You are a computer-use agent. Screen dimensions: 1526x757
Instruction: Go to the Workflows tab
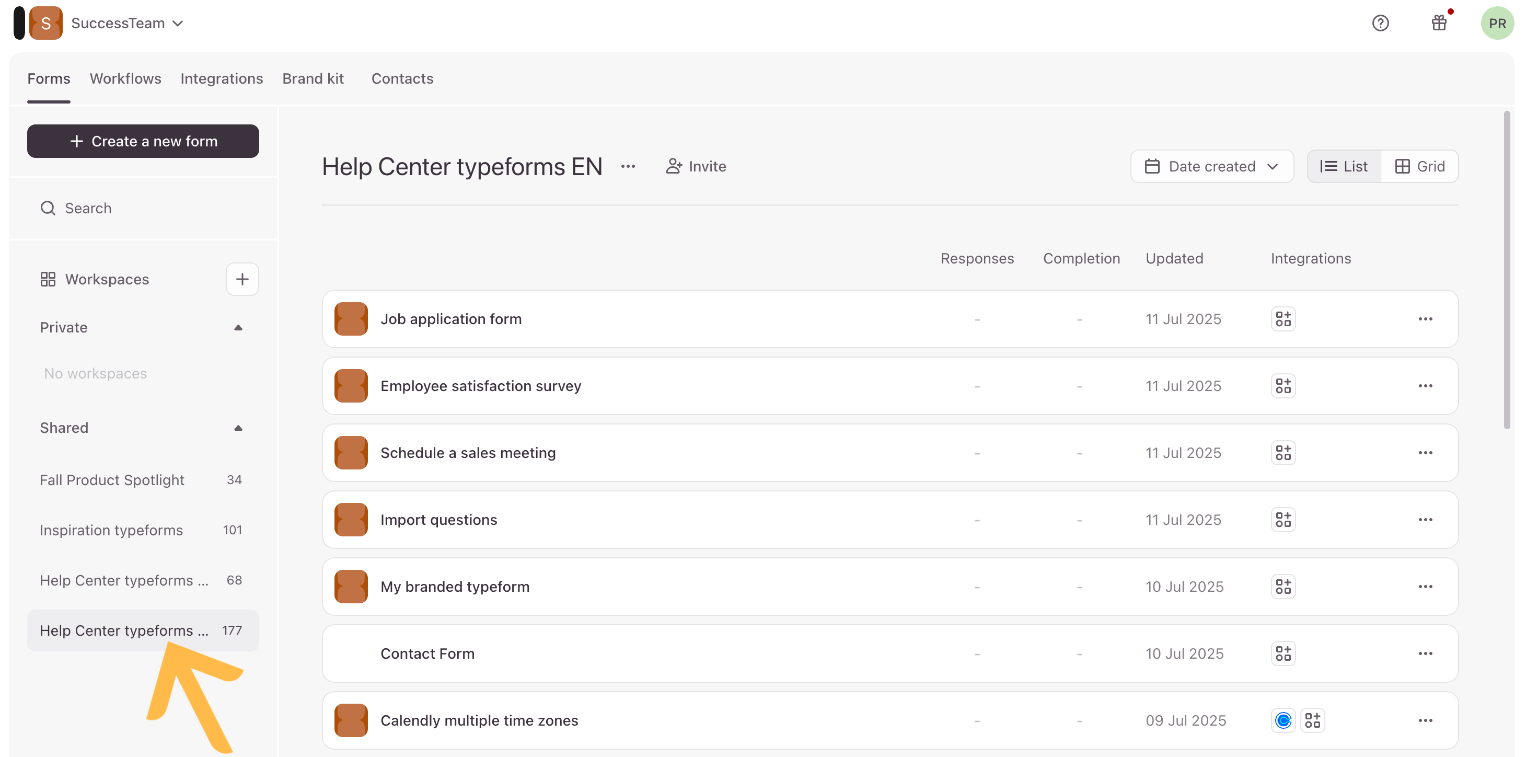pos(125,79)
